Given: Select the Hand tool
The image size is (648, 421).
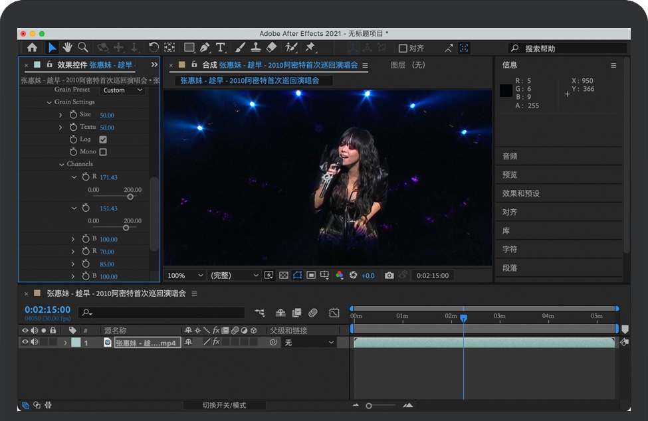Looking at the screenshot, I should pos(67,47).
